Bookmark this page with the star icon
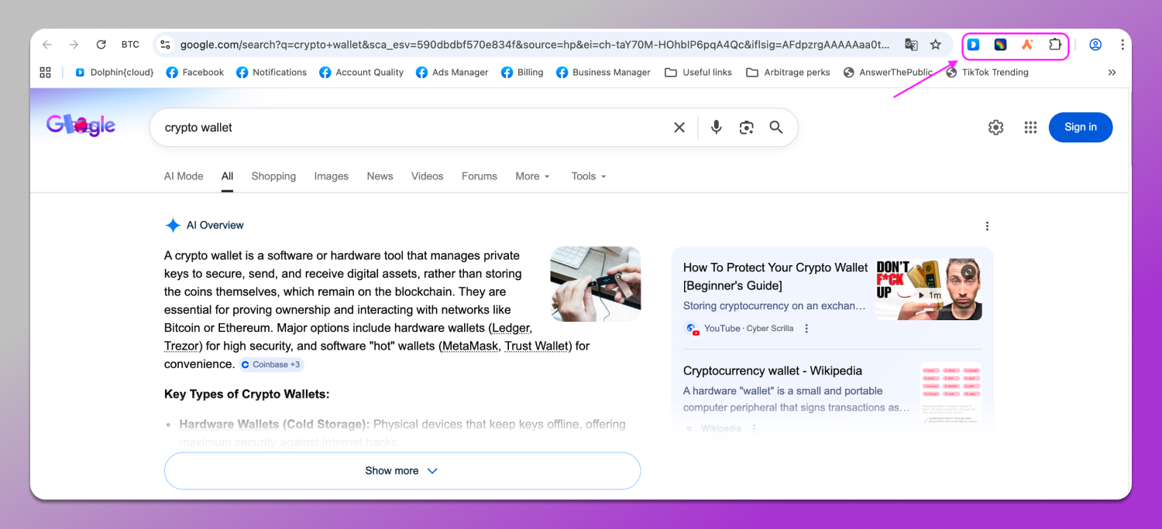The image size is (1162, 529). pyautogui.click(x=936, y=45)
